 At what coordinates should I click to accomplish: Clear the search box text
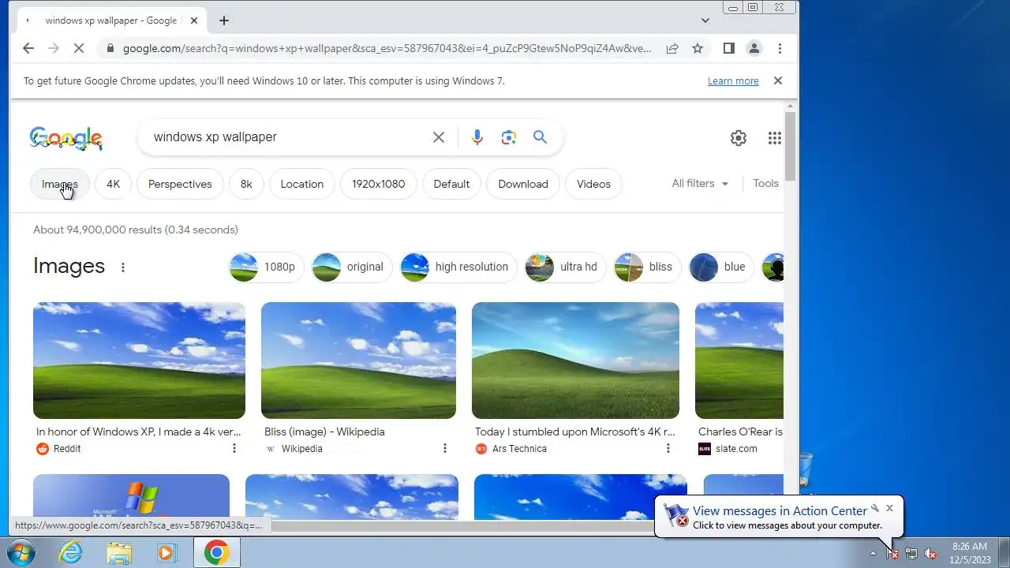coord(439,137)
